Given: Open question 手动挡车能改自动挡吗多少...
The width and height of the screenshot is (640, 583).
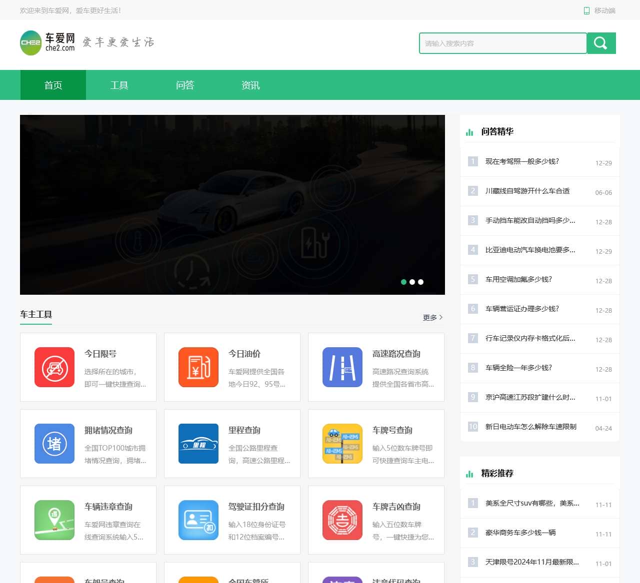Looking at the screenshot, I should [x=530, y=220].
